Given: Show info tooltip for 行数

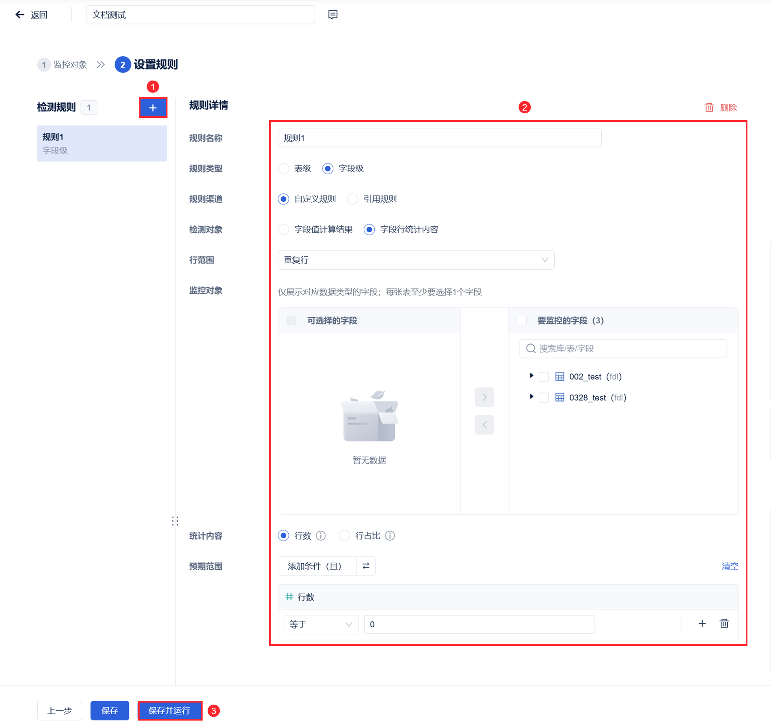Looking at the screenshot, I should pos(321,536).
